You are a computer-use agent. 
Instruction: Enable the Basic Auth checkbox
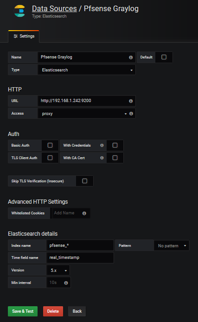[50, 145]
